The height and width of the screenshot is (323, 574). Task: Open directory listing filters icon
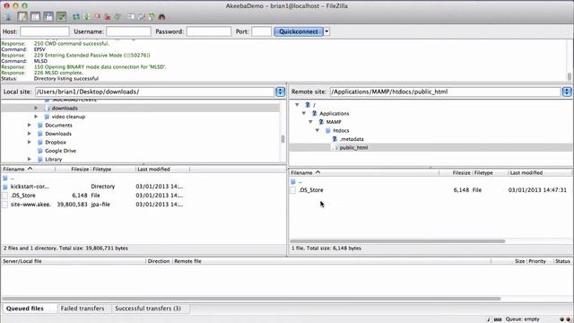coord(131,17)
